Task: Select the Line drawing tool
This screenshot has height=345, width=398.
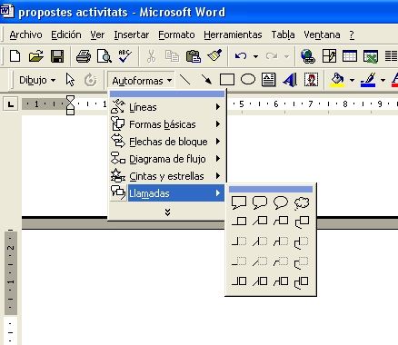Action: tap(184, 80)
